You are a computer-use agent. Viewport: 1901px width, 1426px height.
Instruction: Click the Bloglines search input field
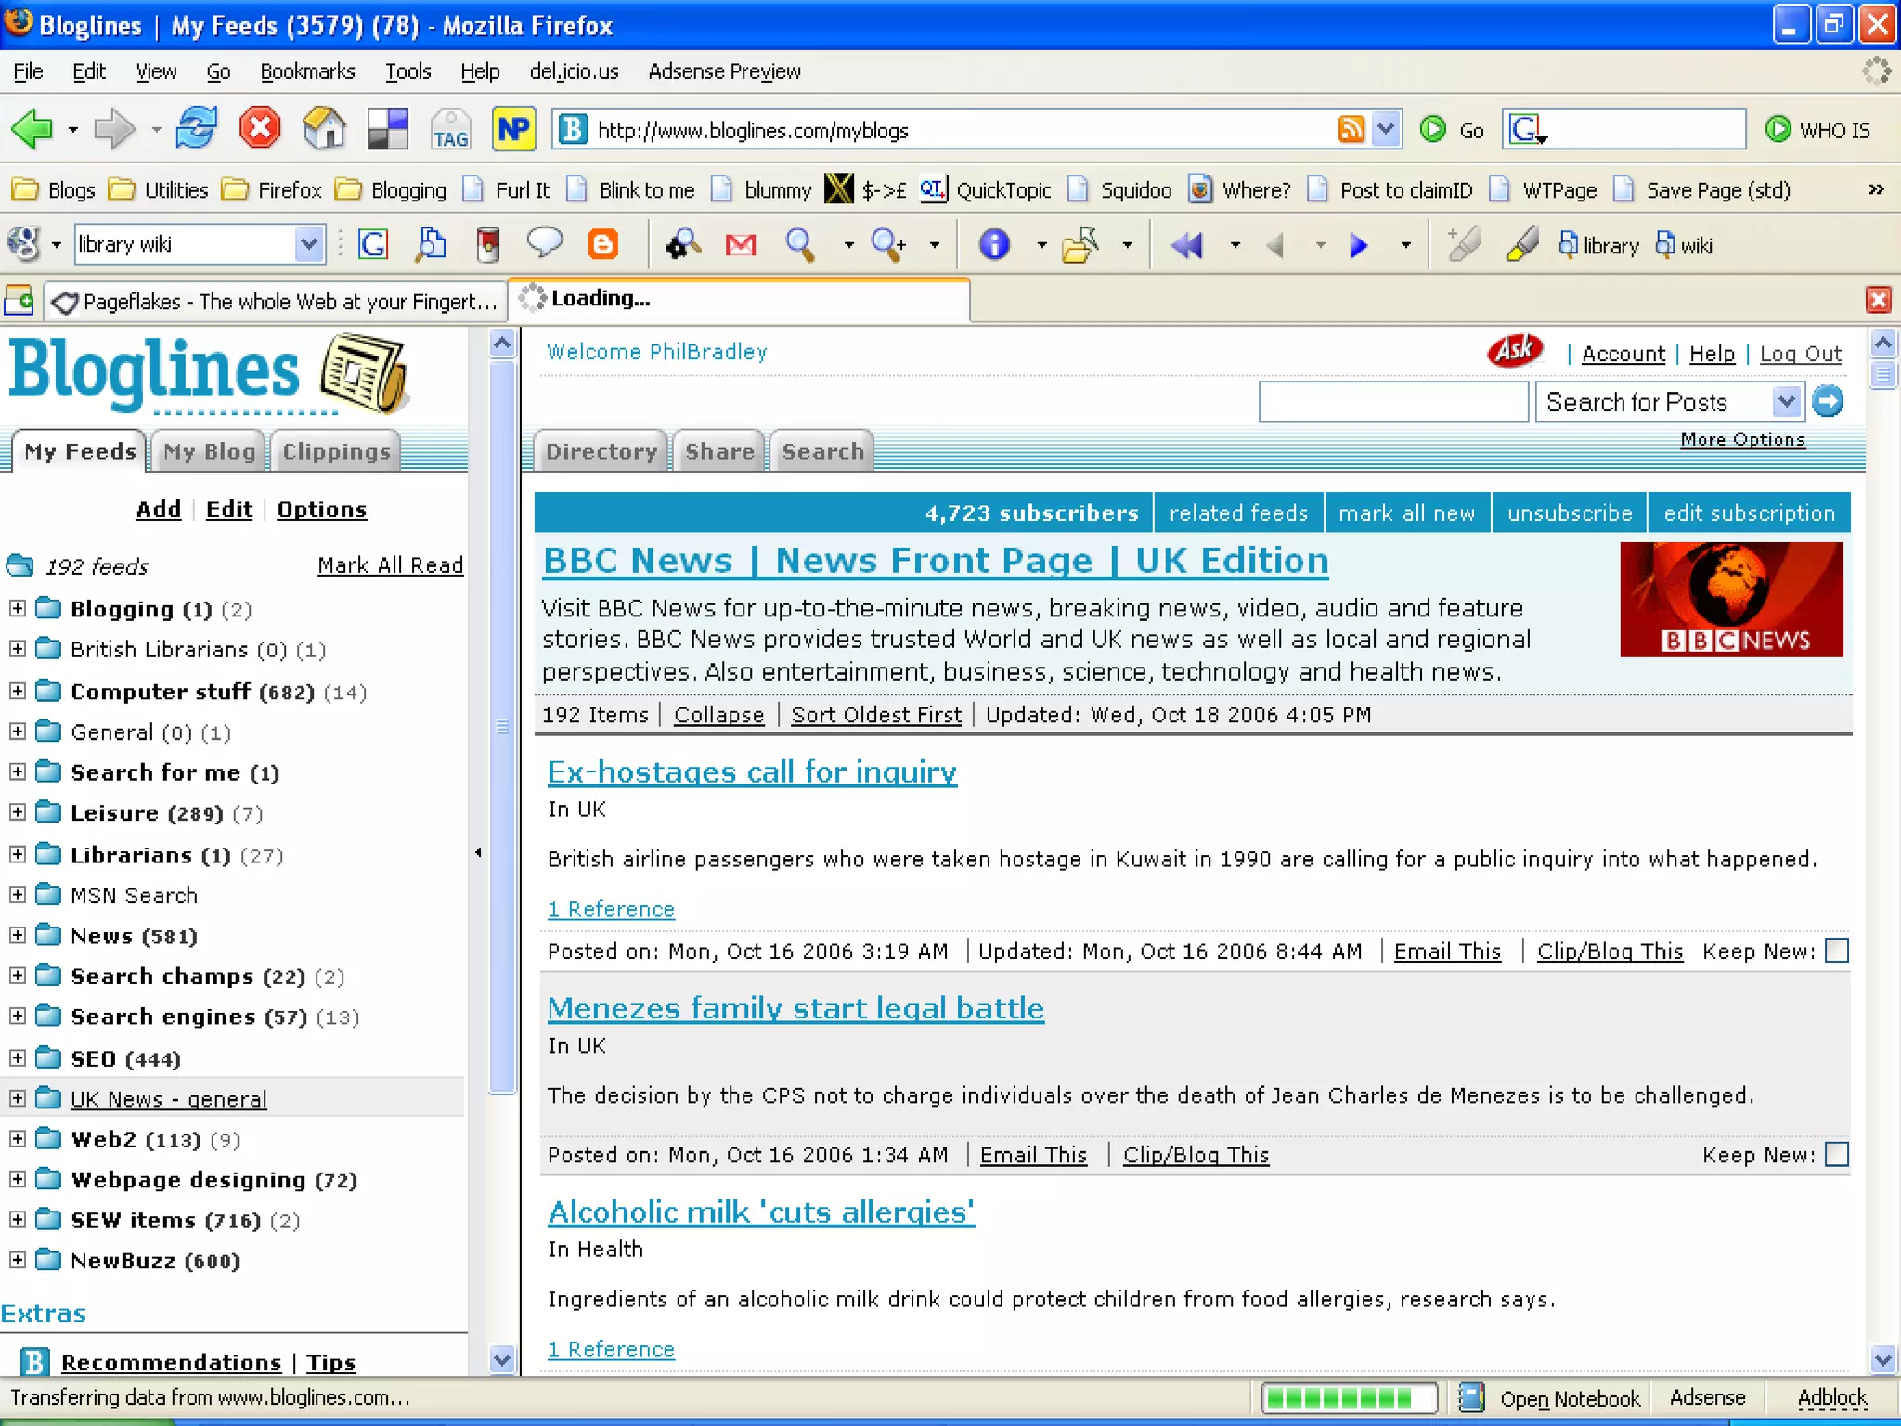click(1392, 402)
